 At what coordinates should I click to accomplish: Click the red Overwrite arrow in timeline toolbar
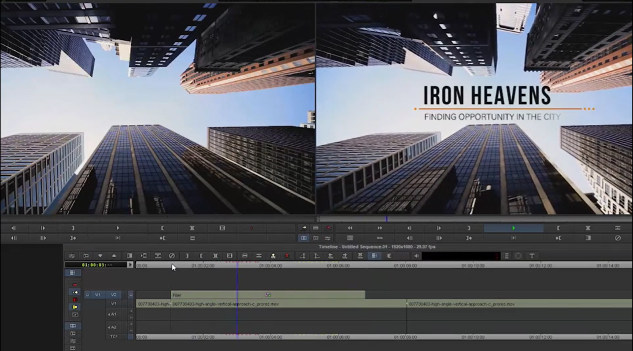coord(287,256)
